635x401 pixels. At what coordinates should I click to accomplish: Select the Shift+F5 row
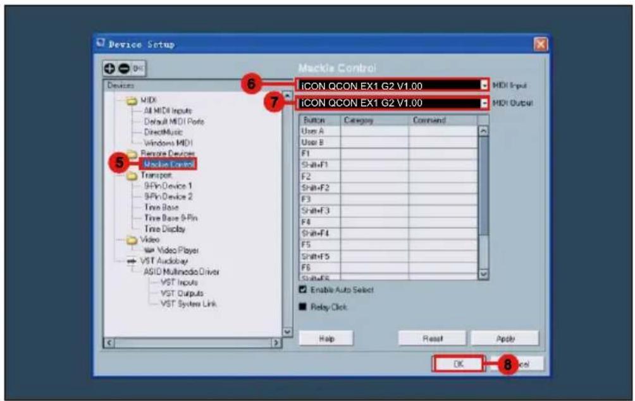pyautogui.click(x=388, y=256)
